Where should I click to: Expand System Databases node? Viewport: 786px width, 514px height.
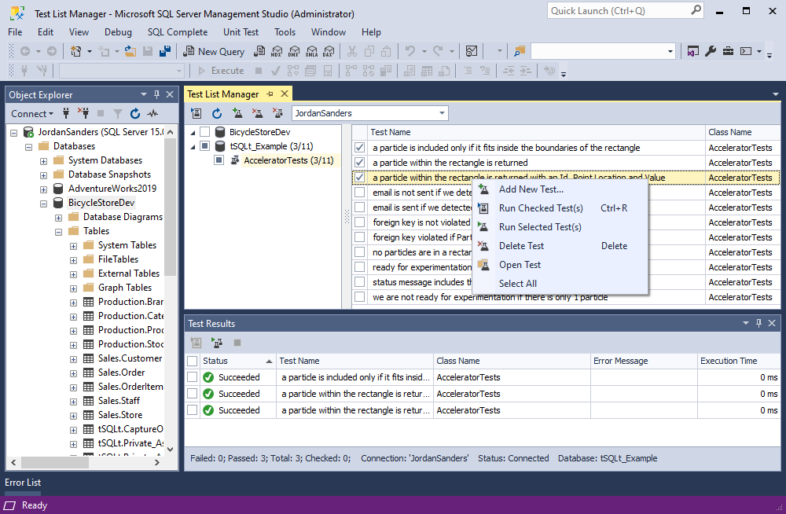pyautogui.click(x=43, y=161)
